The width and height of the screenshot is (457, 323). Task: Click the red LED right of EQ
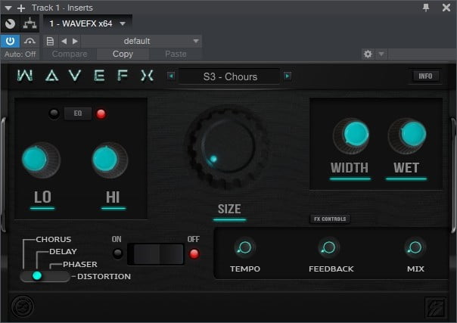[x=101, y=113]
